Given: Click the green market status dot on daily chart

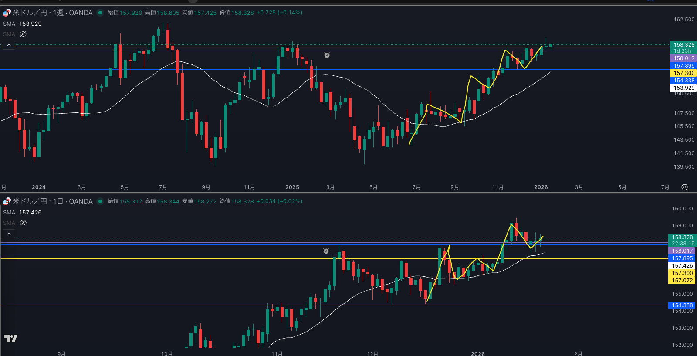Looking at the screenshot, I should pos(100,201).
